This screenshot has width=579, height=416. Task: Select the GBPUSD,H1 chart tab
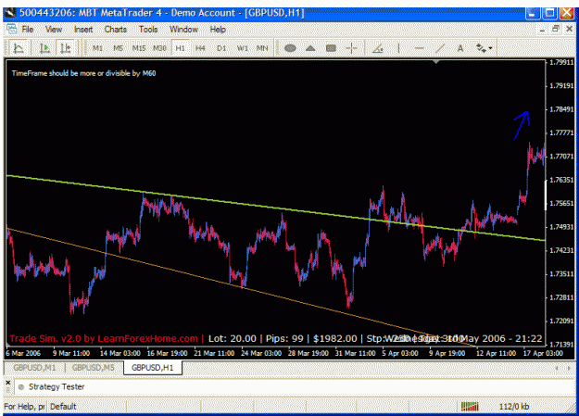click(x=153, y=368)
